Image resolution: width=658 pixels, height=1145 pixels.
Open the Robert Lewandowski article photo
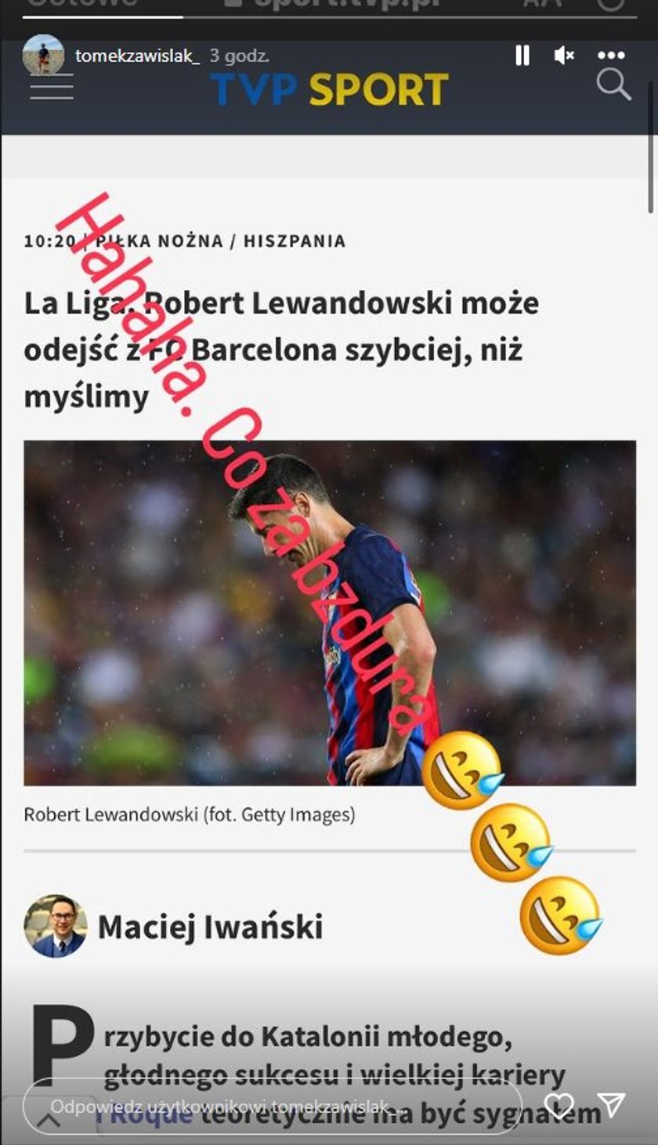coord(330,613)
